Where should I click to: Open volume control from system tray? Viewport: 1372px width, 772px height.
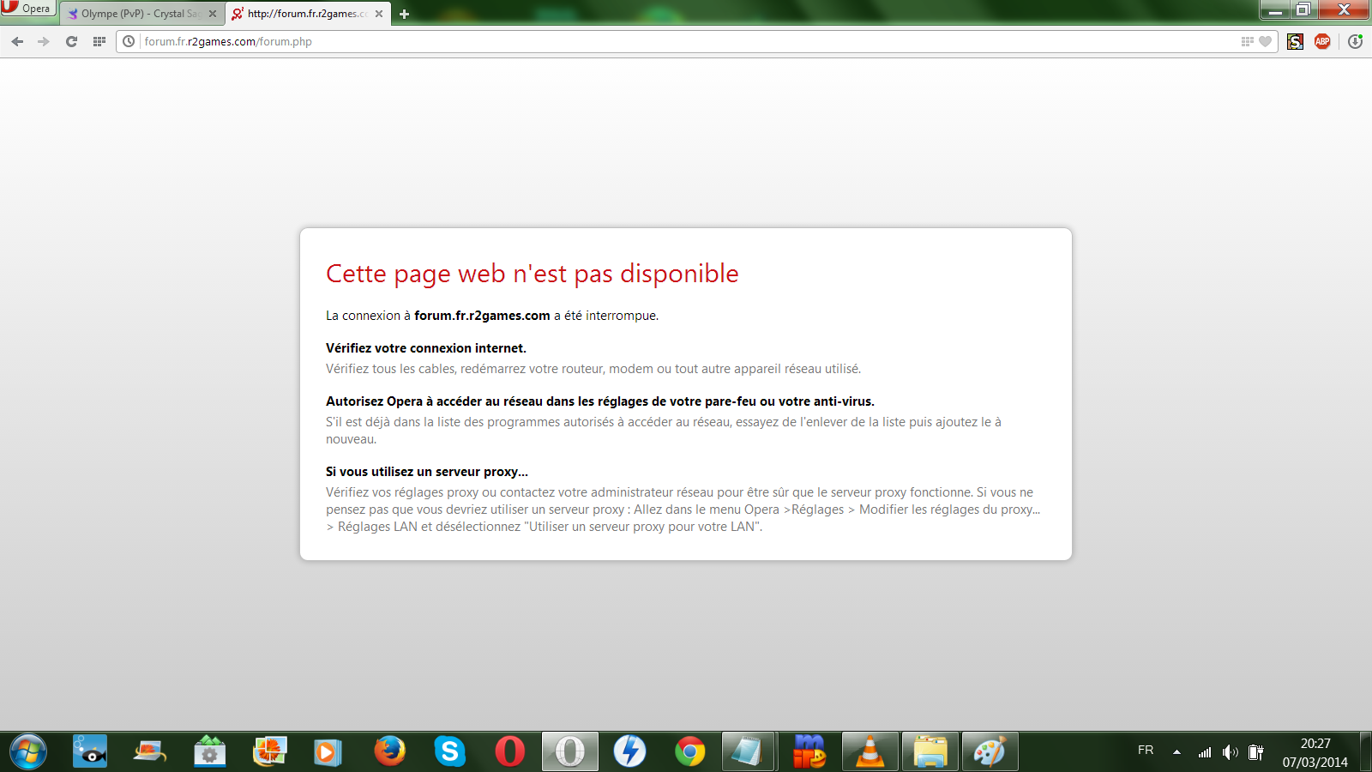(1231, 752)
